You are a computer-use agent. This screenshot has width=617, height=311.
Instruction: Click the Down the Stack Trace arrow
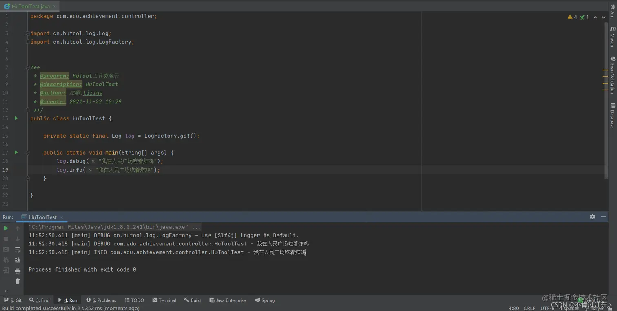tap(18, 239)
